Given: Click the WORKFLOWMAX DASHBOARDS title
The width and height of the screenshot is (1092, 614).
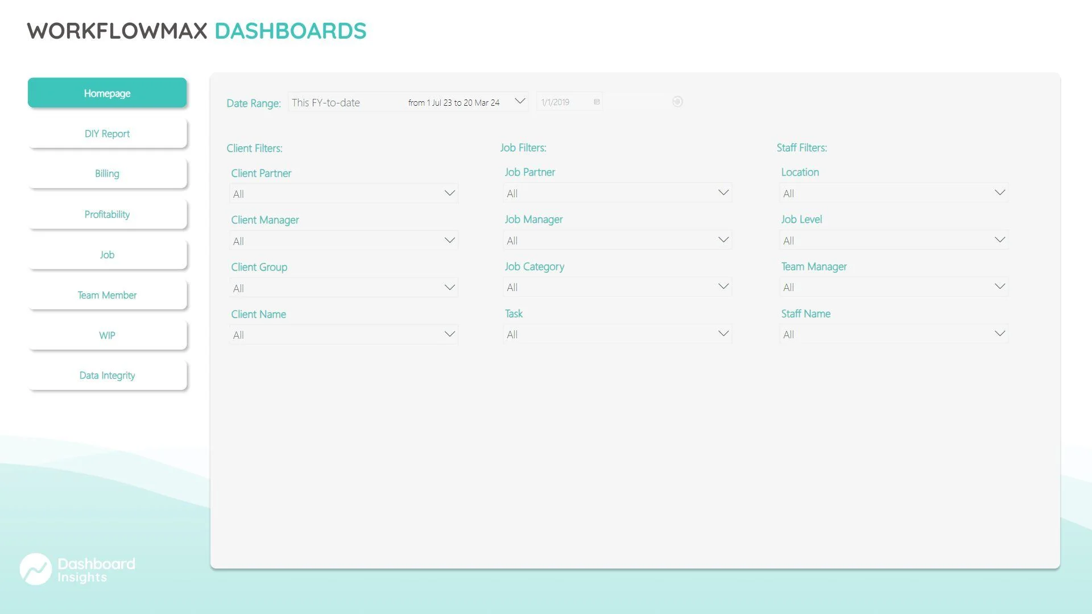Looking at the screenshot, I should pyautogui.click(x=197, y=31).
